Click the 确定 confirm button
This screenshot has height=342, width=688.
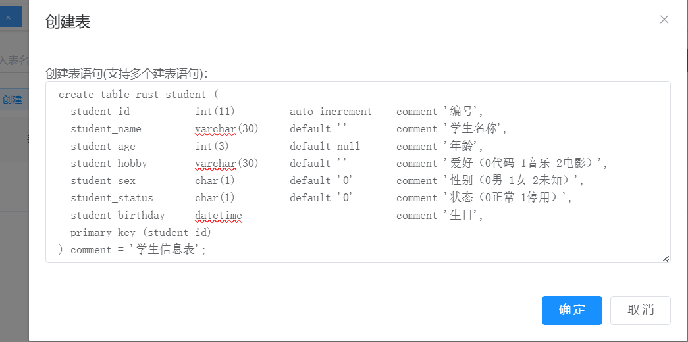[571, 310]
